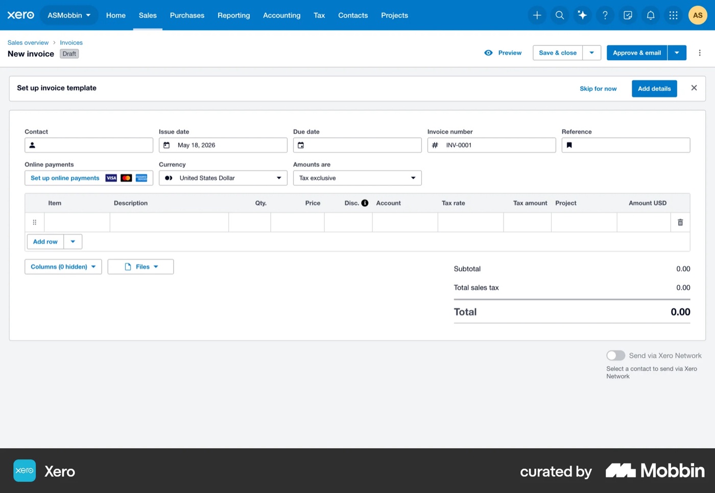
Task: Open the help question mark icon
Action: 605,15
